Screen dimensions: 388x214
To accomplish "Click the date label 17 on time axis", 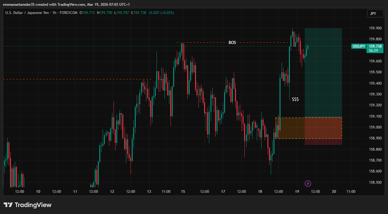I will click(x=223, y=191).
